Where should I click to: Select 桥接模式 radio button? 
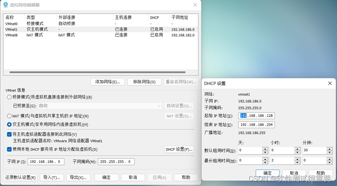point(9,97)
